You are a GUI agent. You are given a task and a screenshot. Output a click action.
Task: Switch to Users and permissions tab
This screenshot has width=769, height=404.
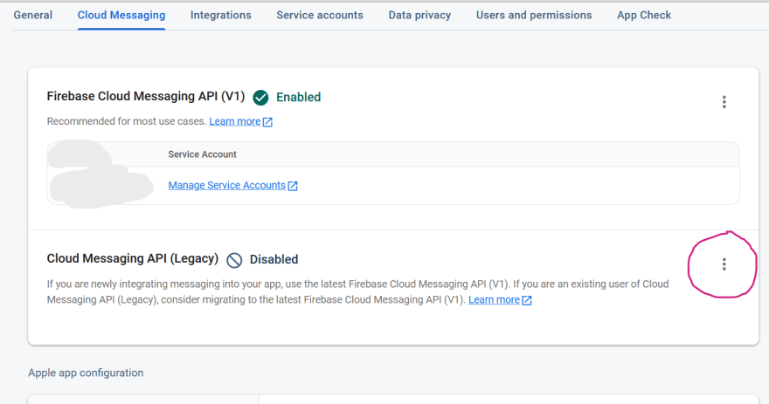(534, 15)
